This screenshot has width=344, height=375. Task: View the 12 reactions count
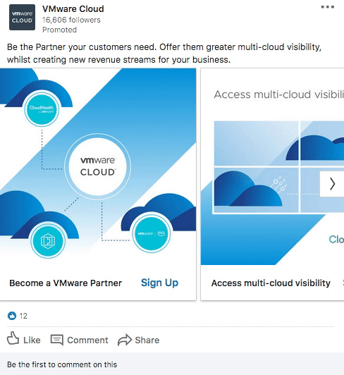[23, 316]
